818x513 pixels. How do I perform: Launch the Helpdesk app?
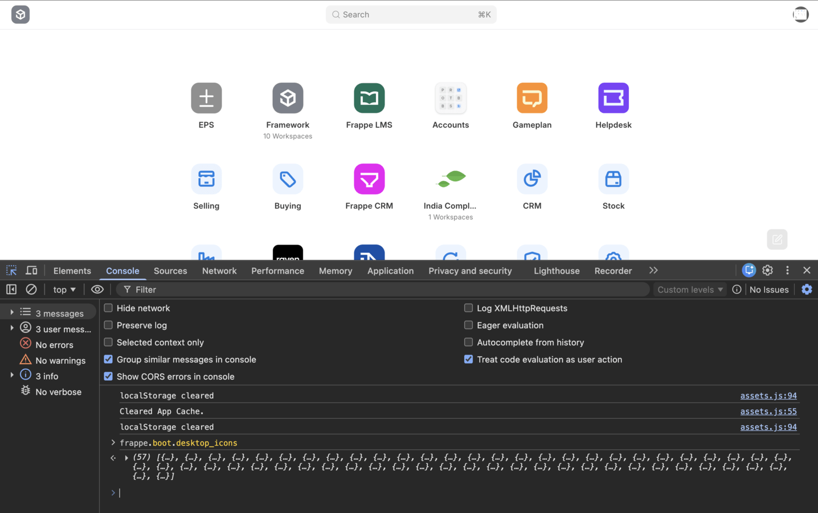[613, 98]
